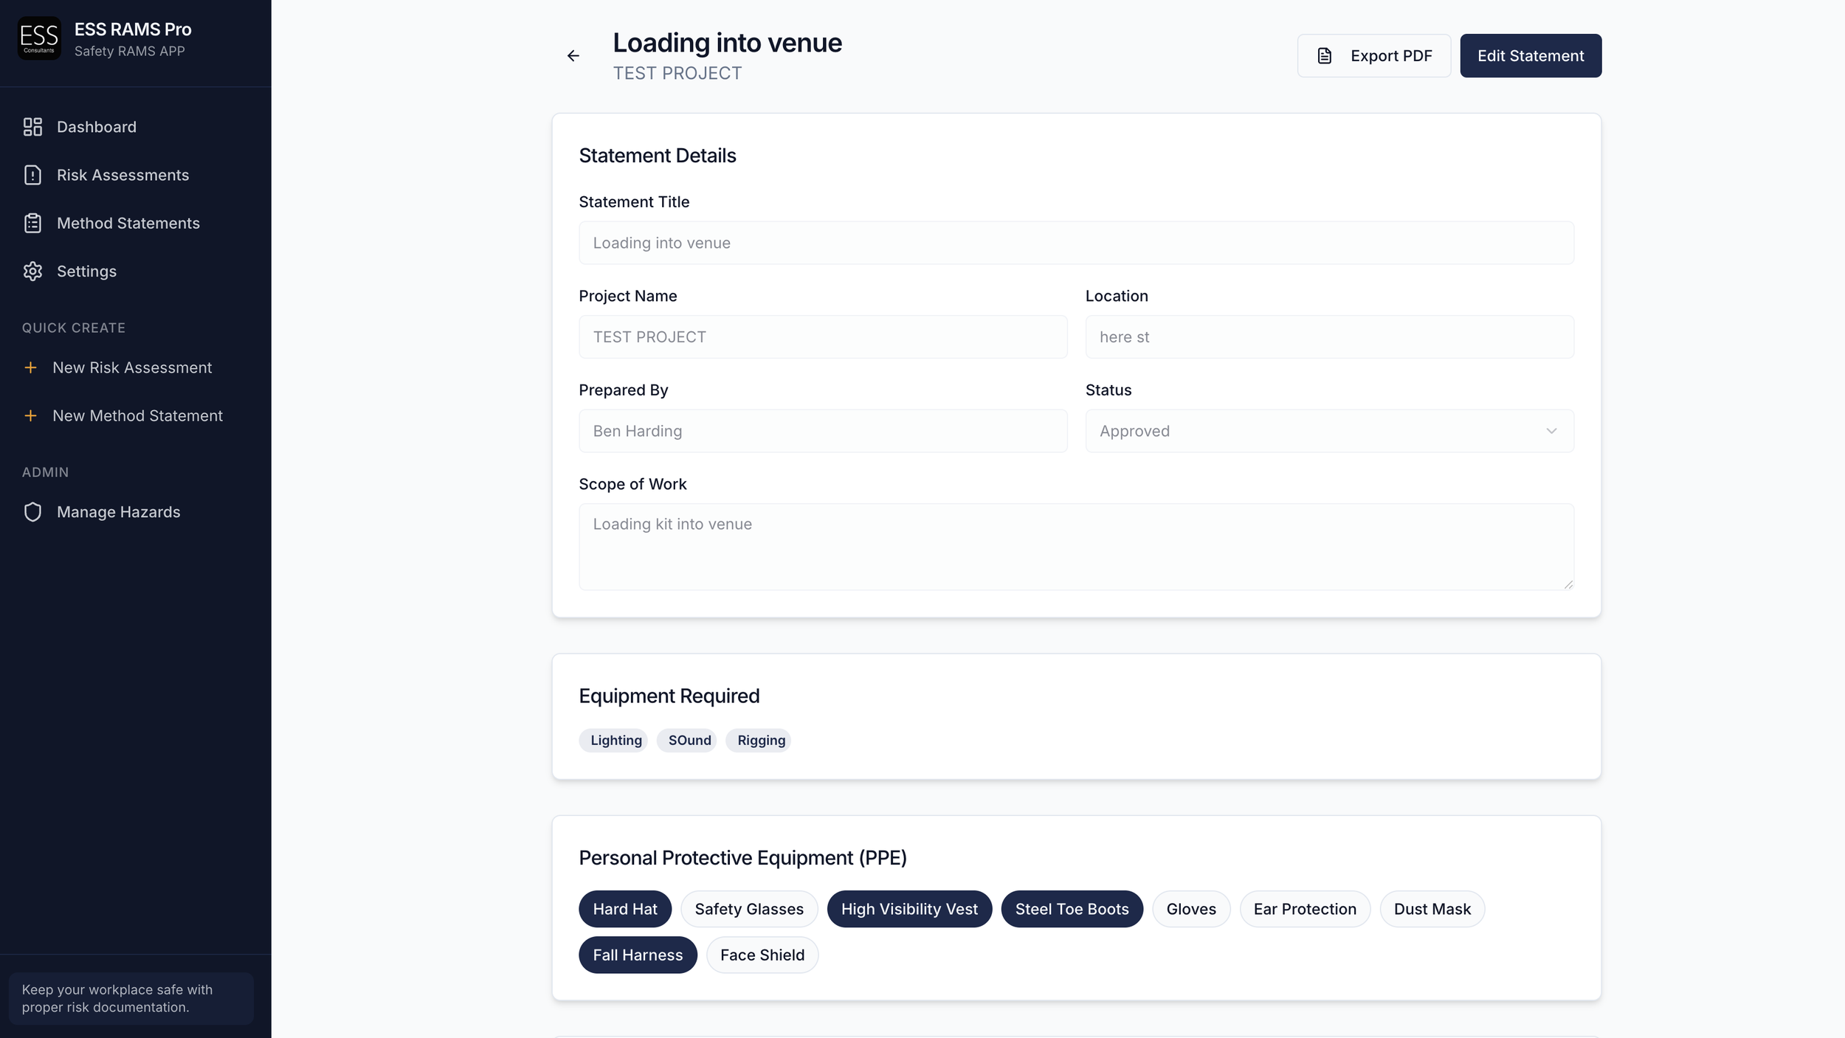Toggle the Hard Hat PPE chip

point(624,909)
